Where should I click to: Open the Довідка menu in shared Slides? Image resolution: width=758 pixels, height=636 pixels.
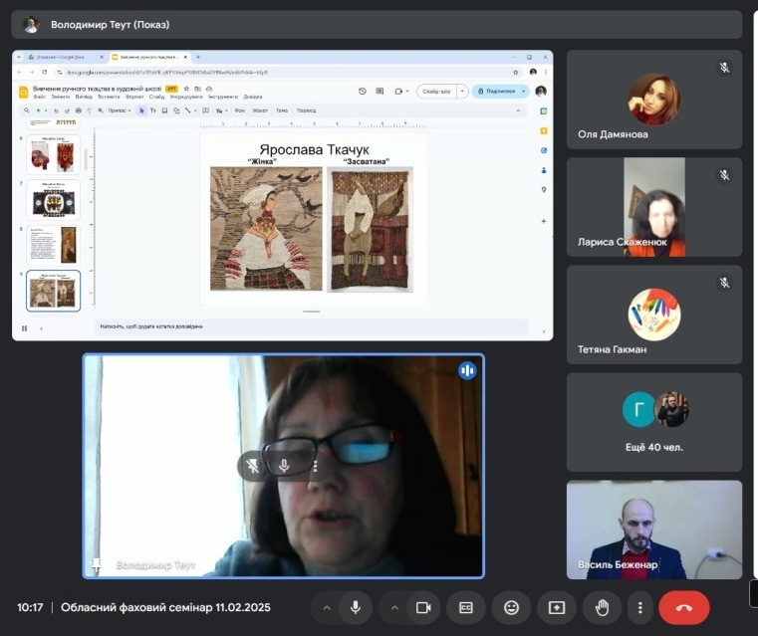coord(253,97)
